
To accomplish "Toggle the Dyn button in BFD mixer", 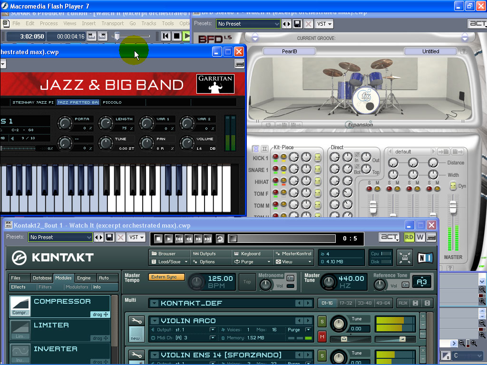I will point(453,186).
